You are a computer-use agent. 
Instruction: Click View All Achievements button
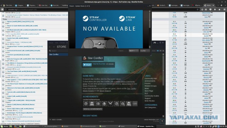coord(93,109)
